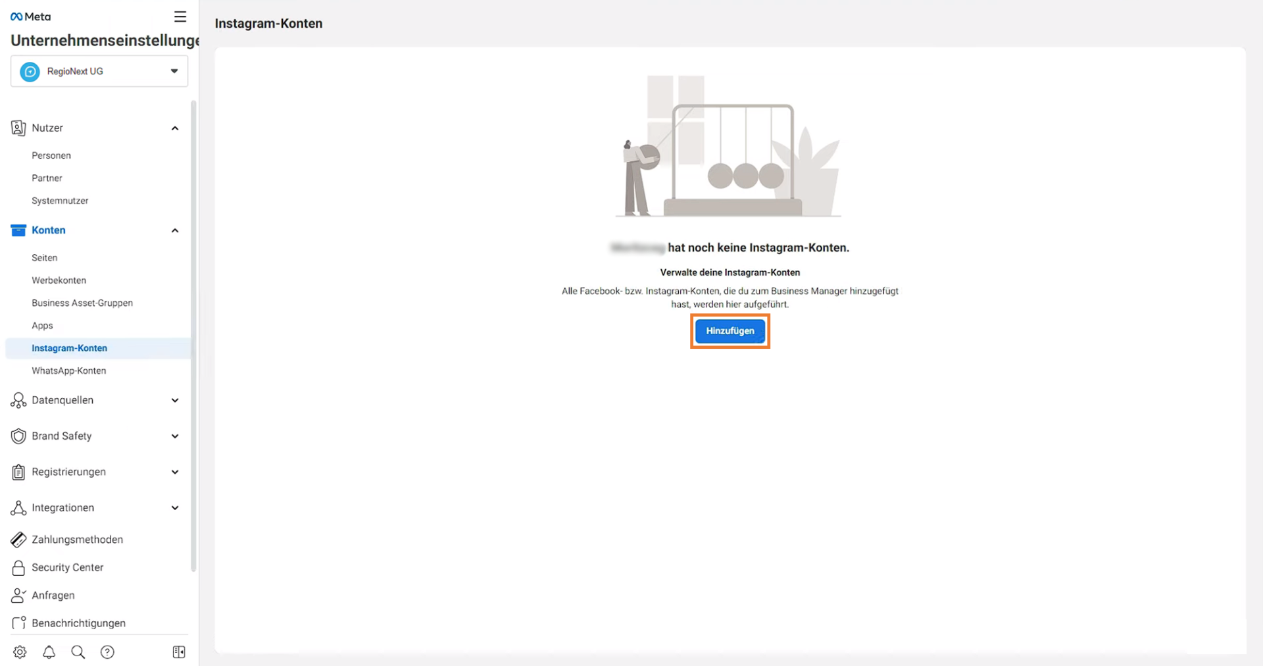Open Business Asset-Gruppen entry
The width and height of the screenshot is (1263, 666).
(82, 303)
